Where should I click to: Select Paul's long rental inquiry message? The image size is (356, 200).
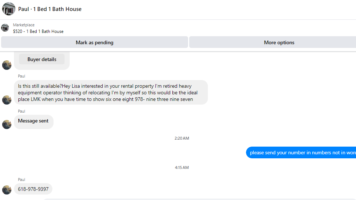tap(111, 93)
